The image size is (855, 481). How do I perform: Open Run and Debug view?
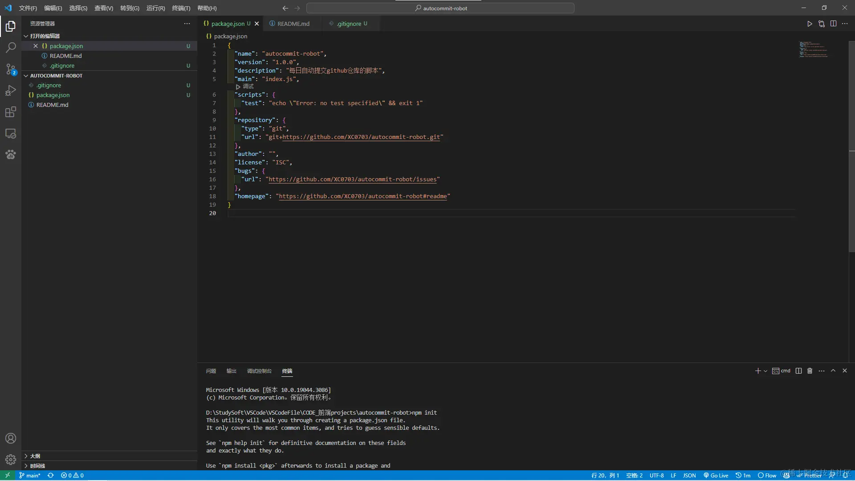[x=11, y=90]
